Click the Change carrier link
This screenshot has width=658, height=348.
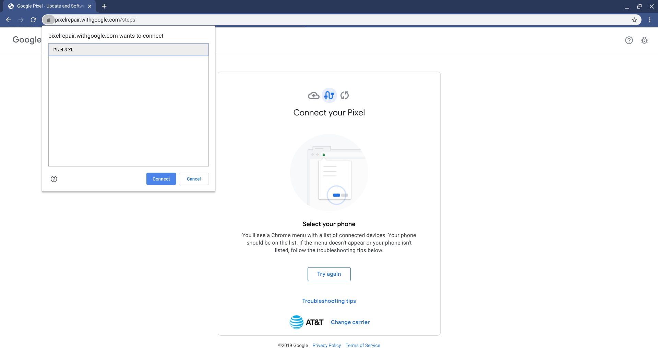pos(350,322)
